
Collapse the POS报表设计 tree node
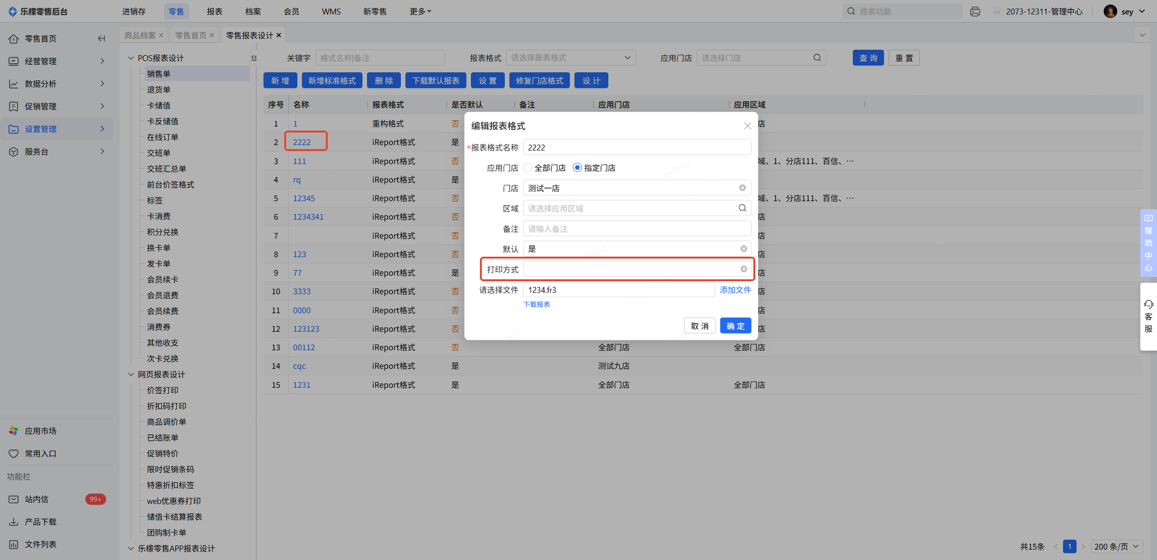(x=131, y=58)
